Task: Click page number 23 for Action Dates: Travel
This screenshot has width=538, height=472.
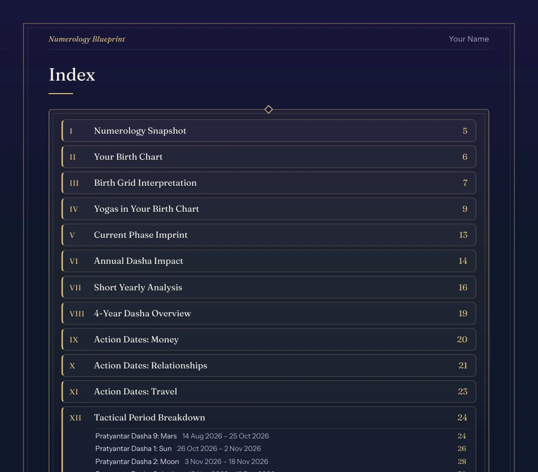Action: coord(462,392)
